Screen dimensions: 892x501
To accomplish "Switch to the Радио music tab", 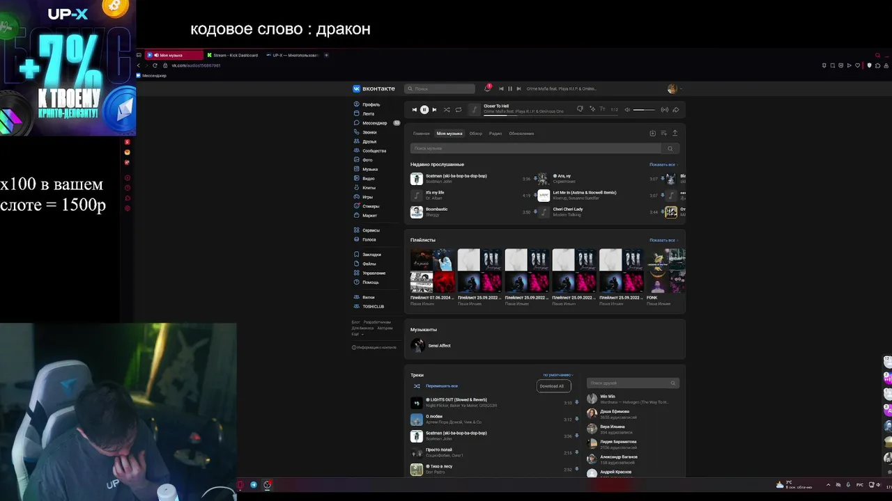I will coord(495,134).
